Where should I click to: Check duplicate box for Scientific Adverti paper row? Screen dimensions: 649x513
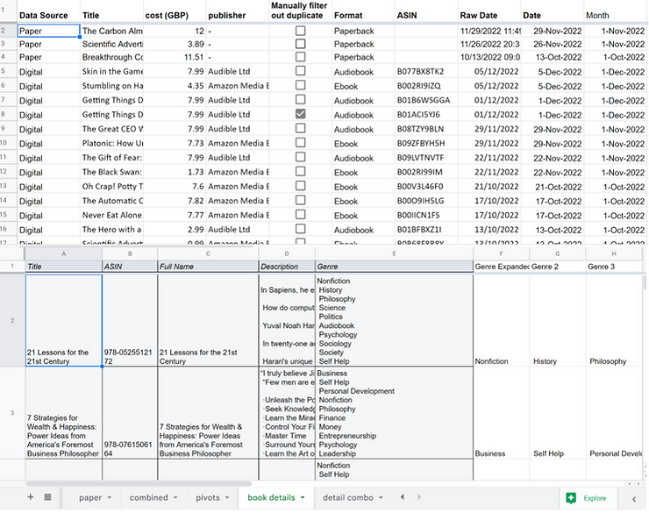pyautogui.click(x=301, y=44)
